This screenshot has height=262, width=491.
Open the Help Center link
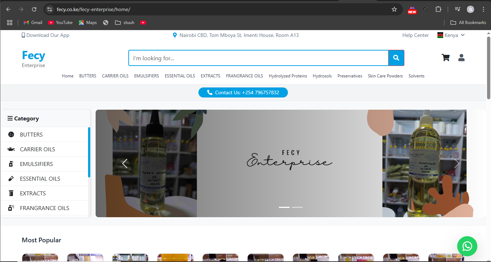[415, 35]
